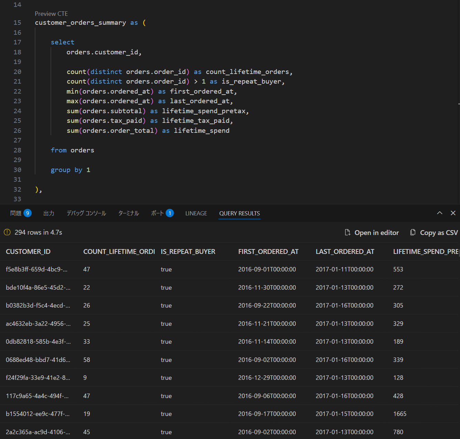
Task: Place cursor on customer_orders_summary text
Action: (81, 23)
